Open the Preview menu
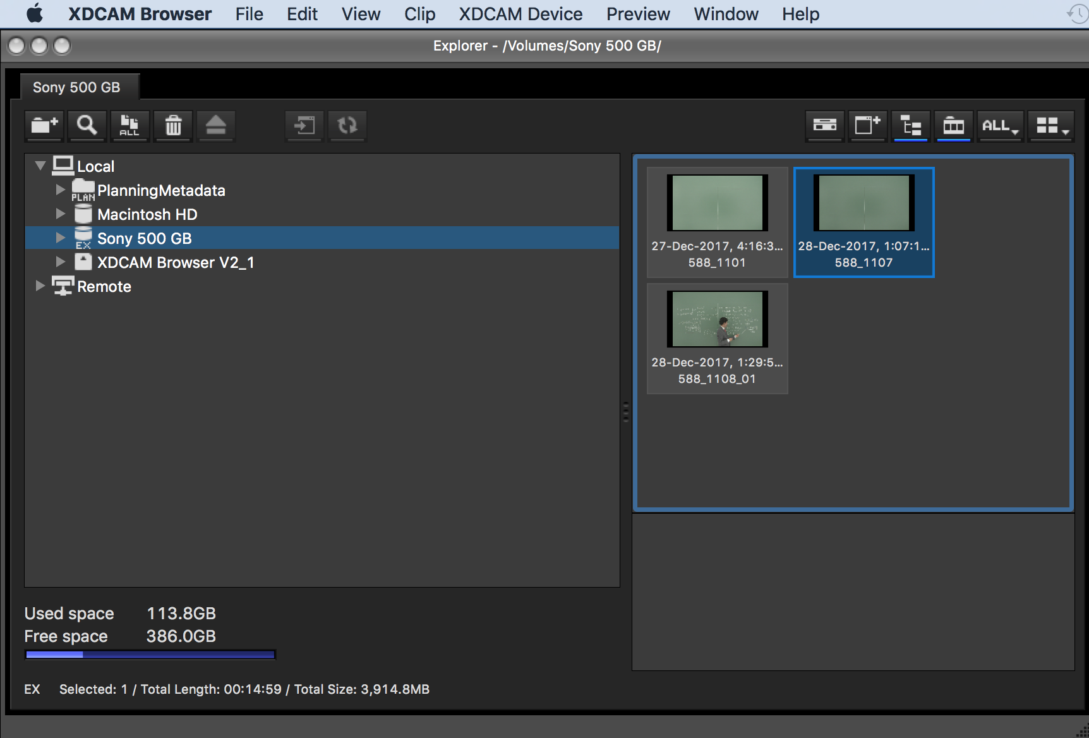Viewport: 1089px width, 738px height. pos(638,14)
